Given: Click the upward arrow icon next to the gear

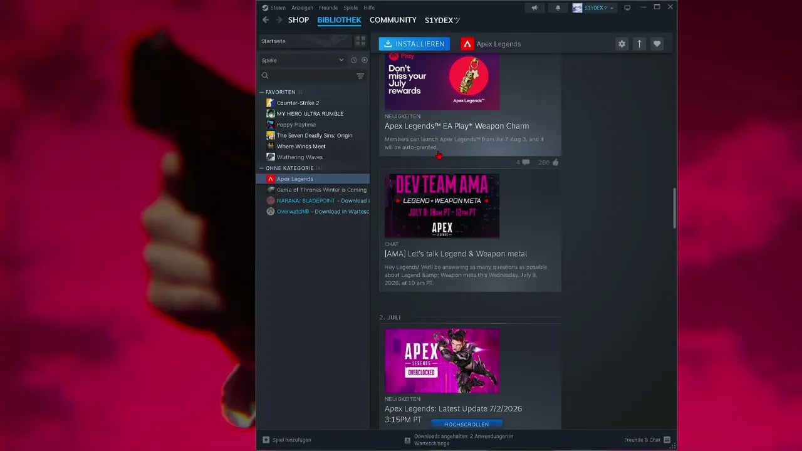Looking at the screenshot, I should click(639, 44).
